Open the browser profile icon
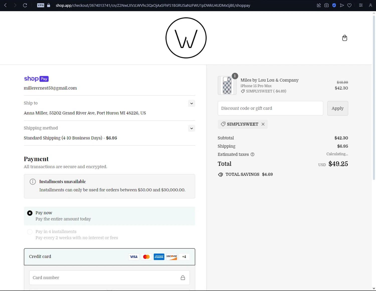 [x=370, y=5]
